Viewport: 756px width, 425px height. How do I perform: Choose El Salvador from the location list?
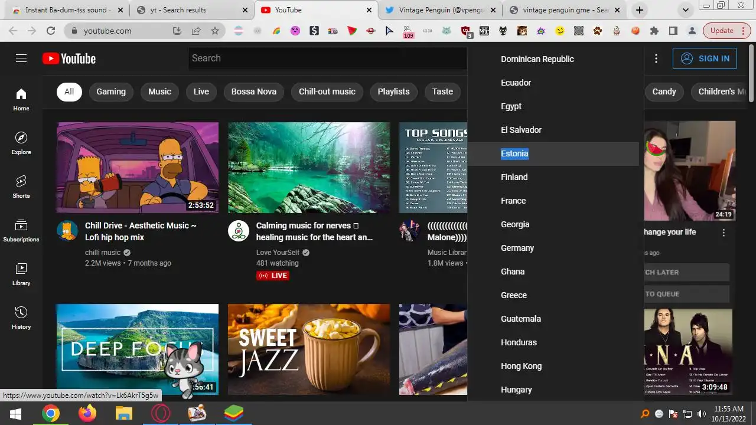click(553, 130)
